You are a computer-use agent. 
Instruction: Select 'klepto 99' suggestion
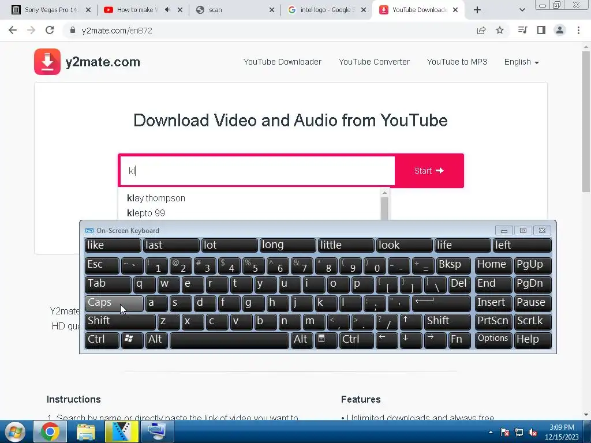pyautogui.click(x=146, y=213)
